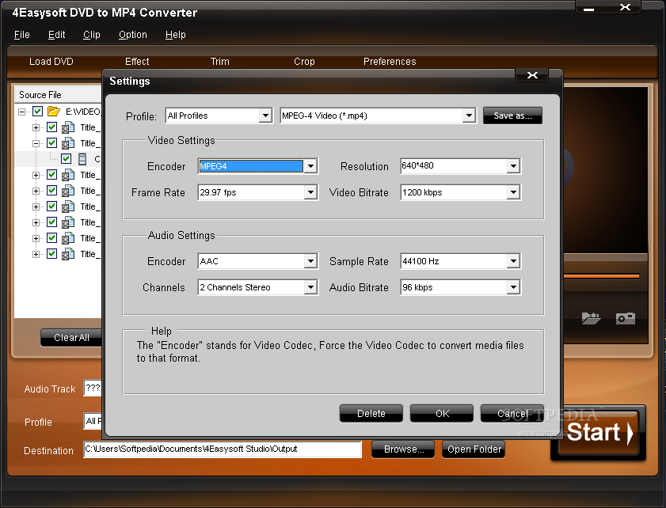Expand the Audio Bitrate 96 kbps dropdown

tap(513, 288)
